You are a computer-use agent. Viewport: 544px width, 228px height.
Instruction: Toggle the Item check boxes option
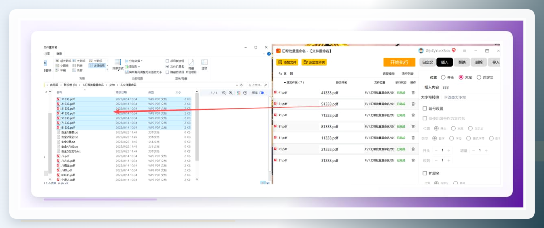tap(168, 61)
